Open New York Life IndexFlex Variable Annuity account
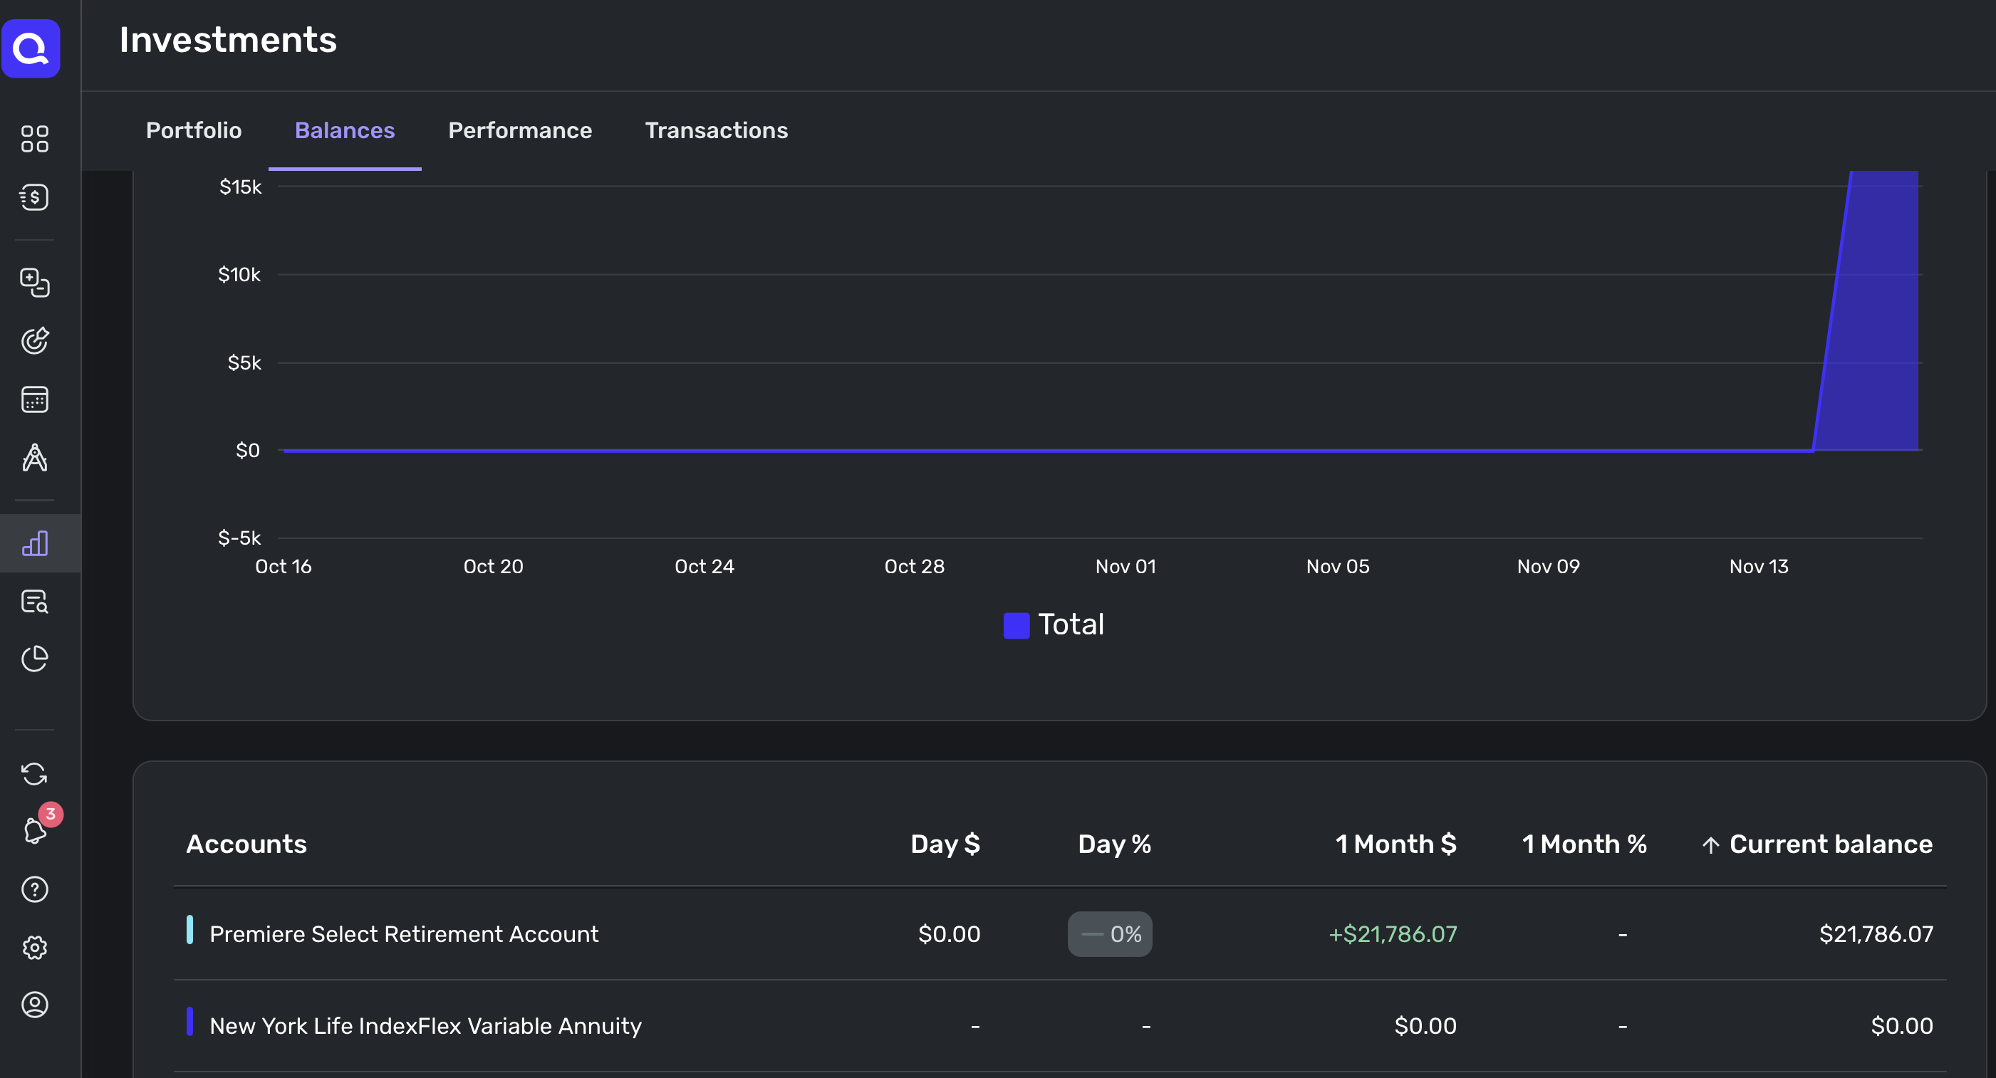This screenshot has width=1996, height=1078. pos(425,1025)
